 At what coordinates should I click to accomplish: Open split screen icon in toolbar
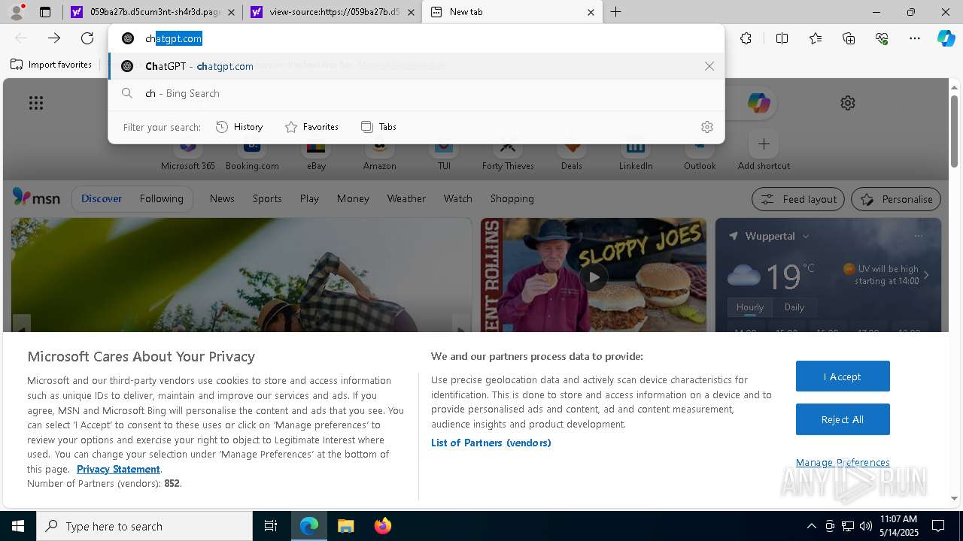click(x=782, y=38)
